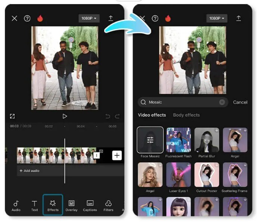Select the Partial Blur effect
Screen dimensions: 257x222
pos(207,140)
